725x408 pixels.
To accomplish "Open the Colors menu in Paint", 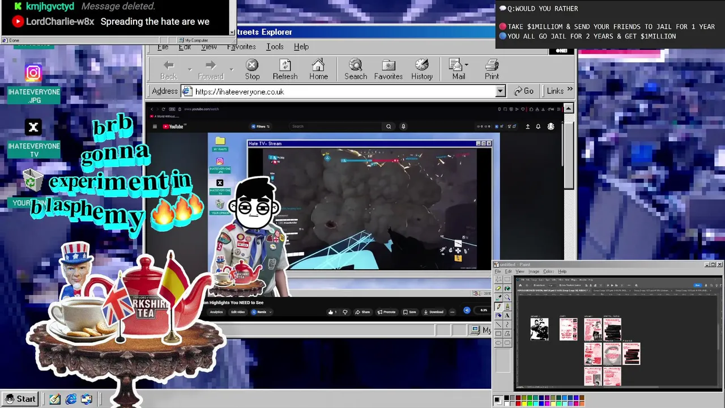I will point(548,271).
